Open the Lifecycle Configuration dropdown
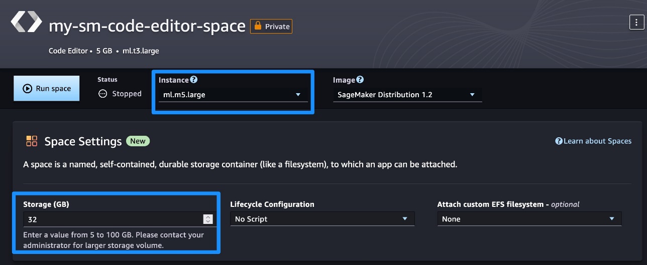The height and width of the screenshot is (265, 647). click(322, 219)
